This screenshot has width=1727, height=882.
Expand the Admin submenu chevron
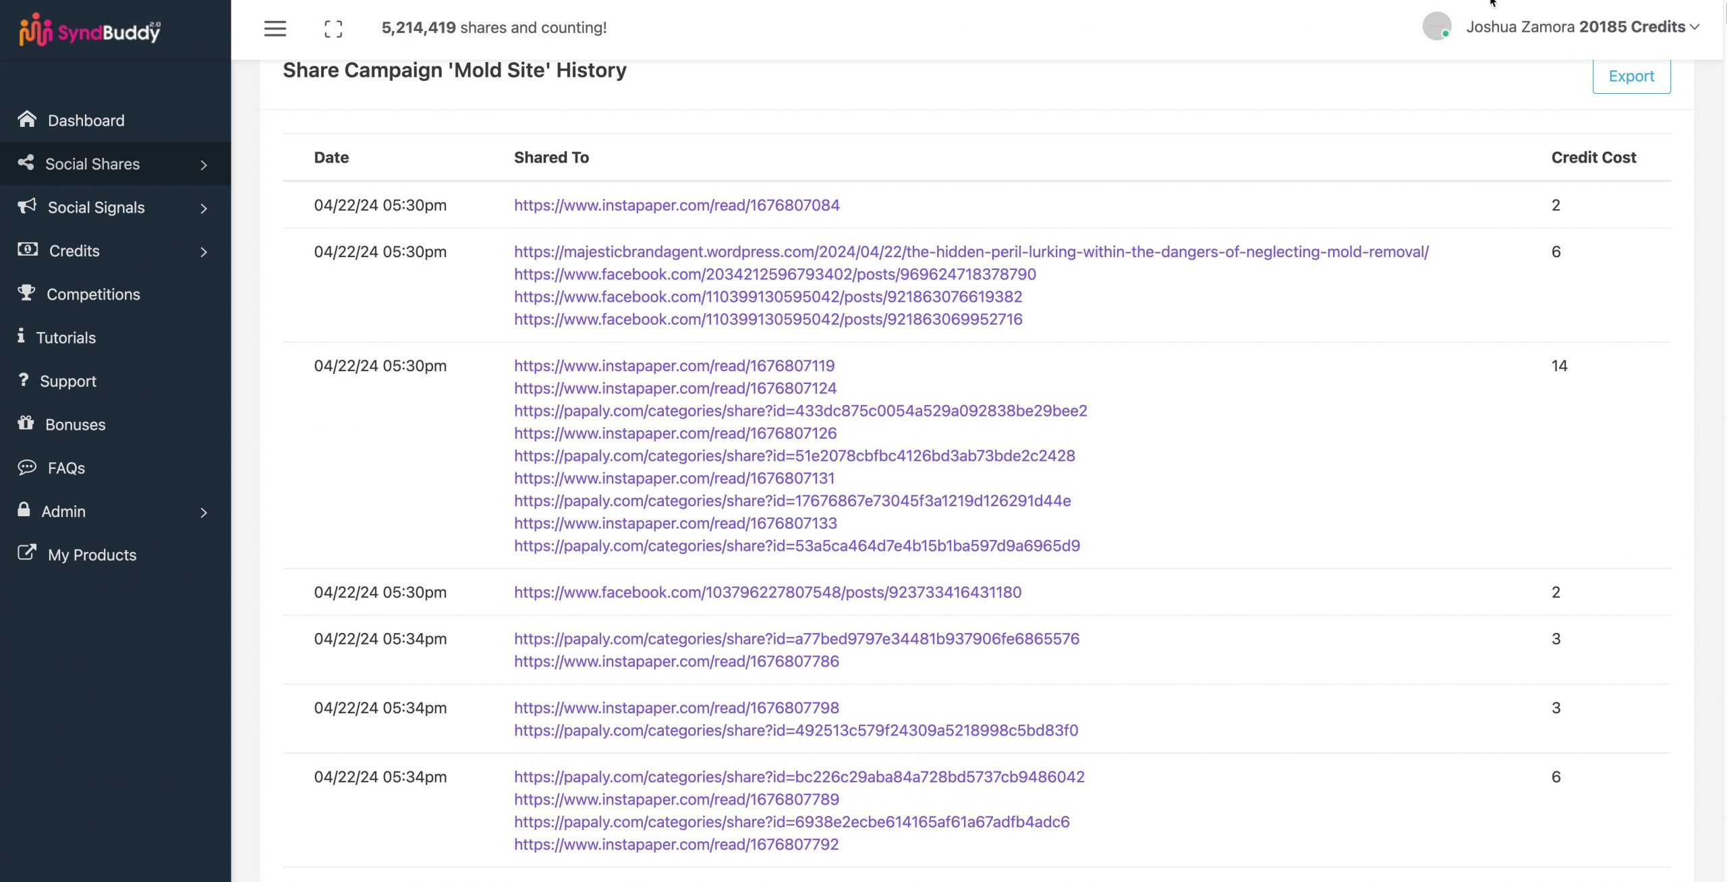click(204, 512)
